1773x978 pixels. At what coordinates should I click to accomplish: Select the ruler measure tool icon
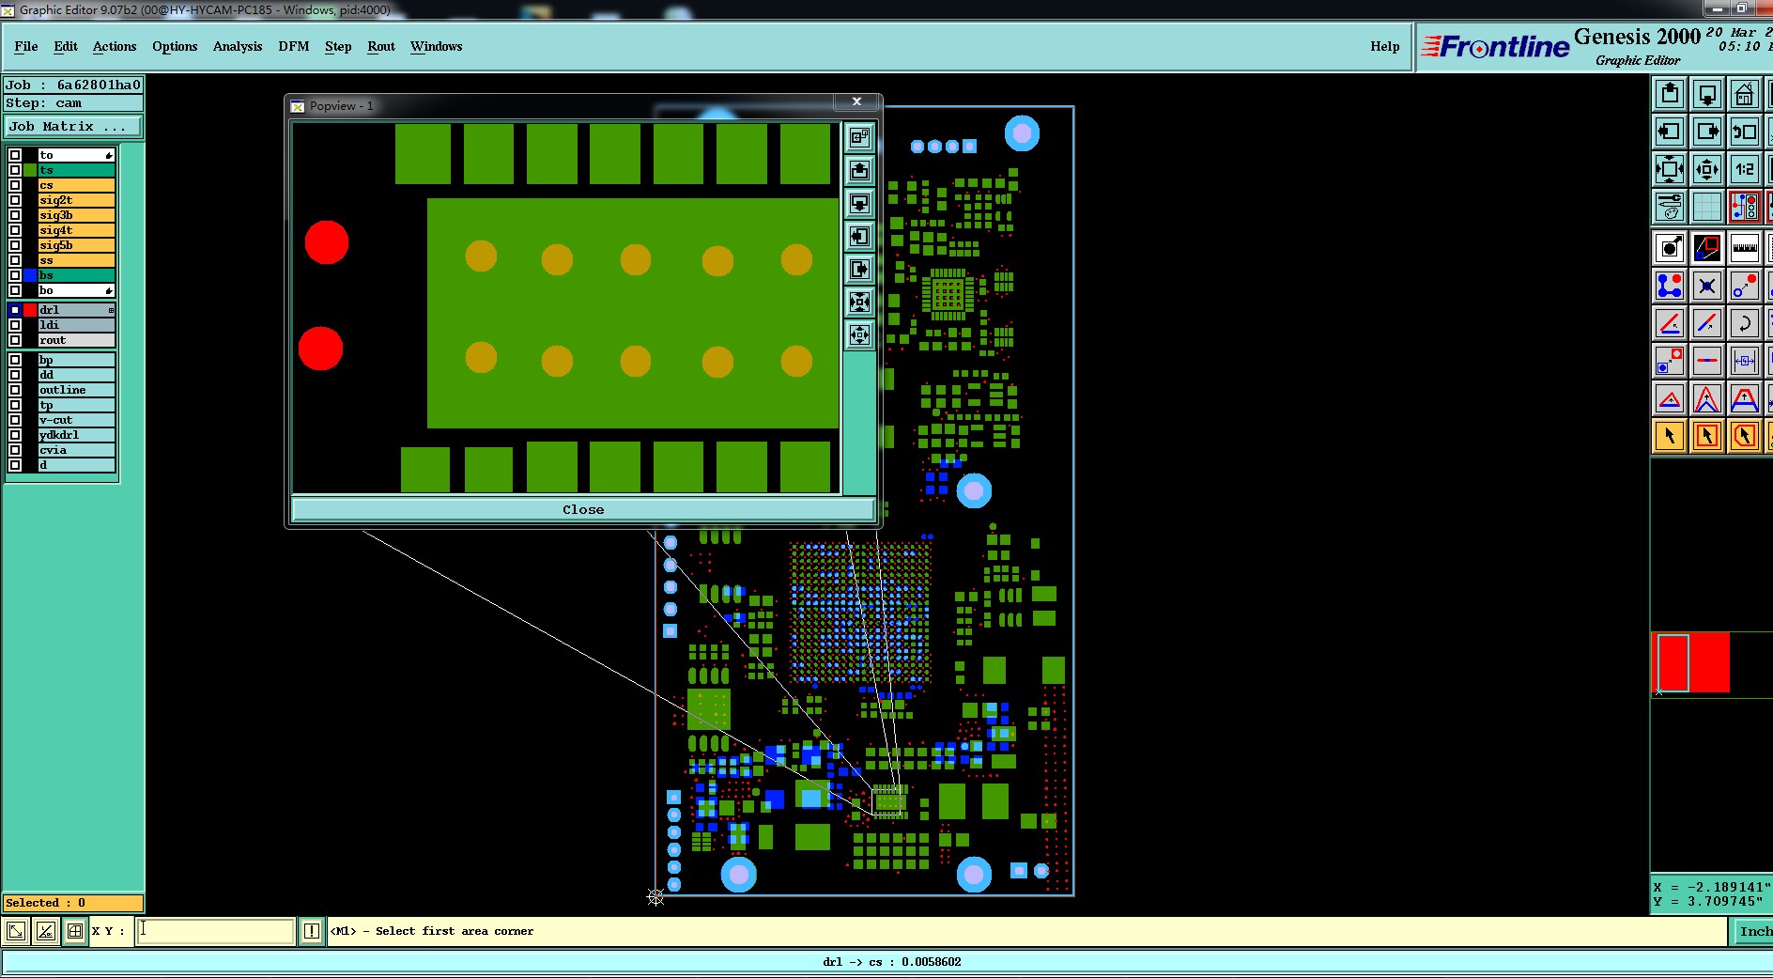[x=1745, y=248]
